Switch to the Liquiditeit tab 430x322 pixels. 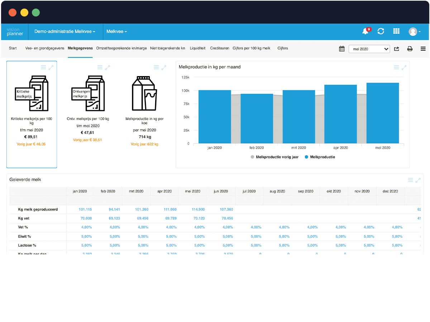point(198,48)
